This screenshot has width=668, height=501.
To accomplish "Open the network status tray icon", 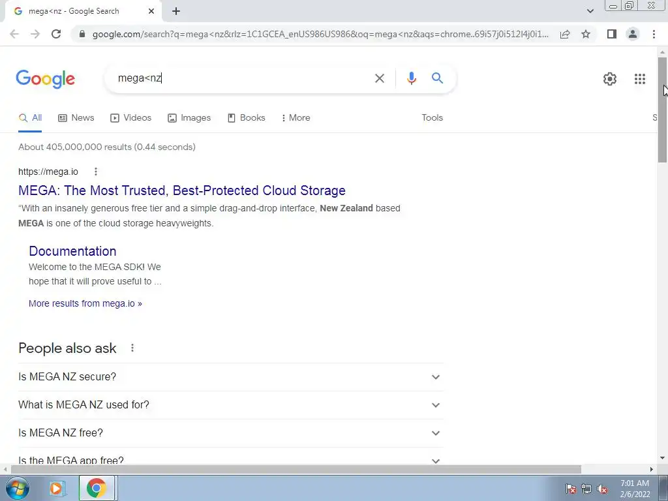I will coord(586,489).
